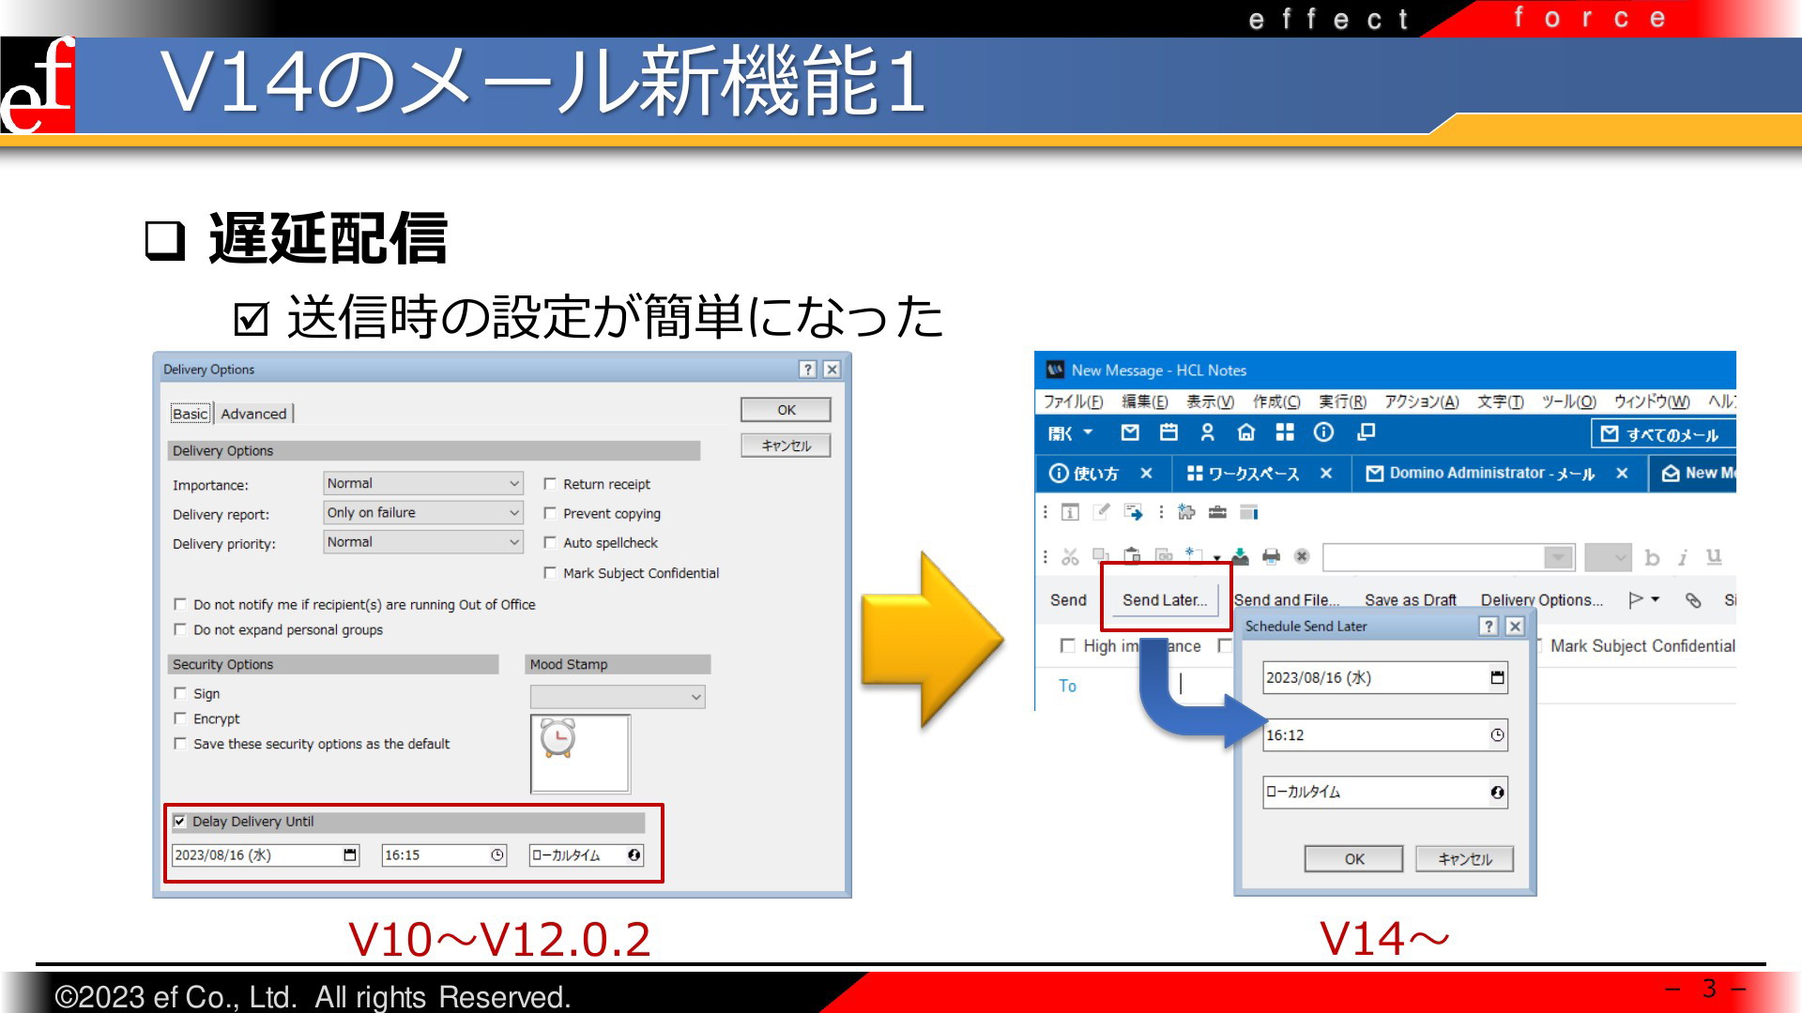Screen dimensions: 1802x1013
Task: Toggle High importance checkbox in New Message
Action: coord(1067,645)
